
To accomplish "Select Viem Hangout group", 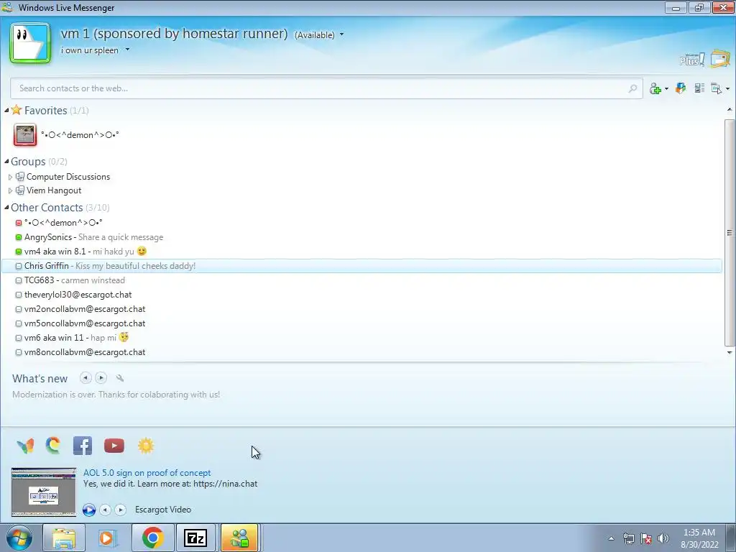I will pyautogui.click(x=53, y=190).
